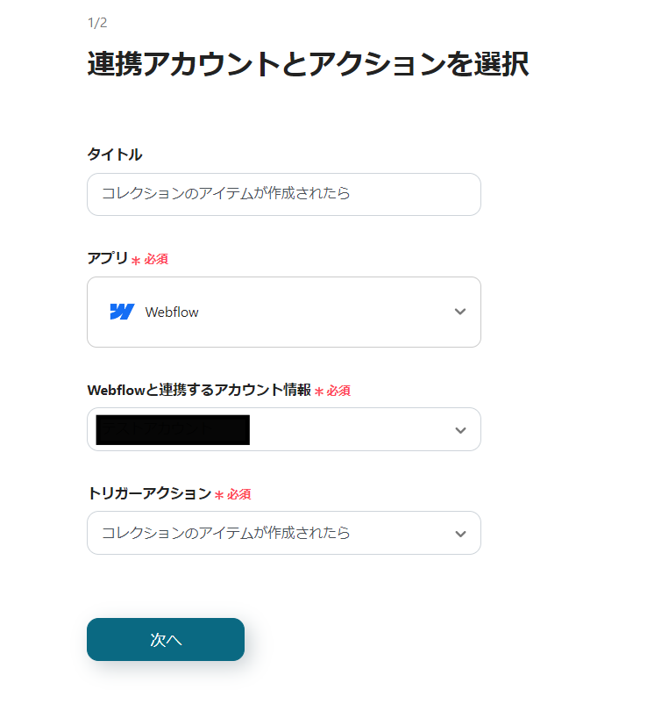Click the blue W icon in the app selector
Viewport: 647px width, 704px height.
[124, 312]
